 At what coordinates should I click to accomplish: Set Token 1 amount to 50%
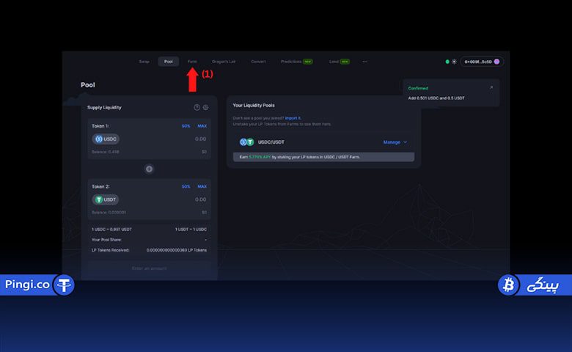coord(186,126)
